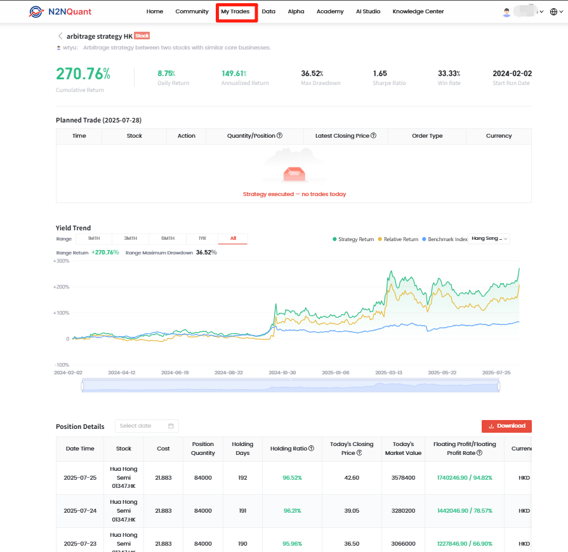Click the empty-box icon in Planned Trade
Screen dimensions: 568x552
pos(294,174)
